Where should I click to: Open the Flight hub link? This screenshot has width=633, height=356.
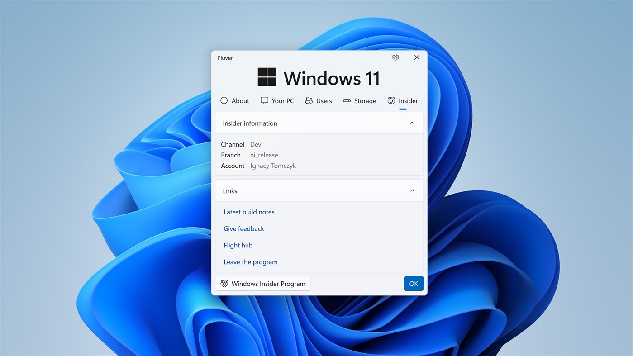(x=238, y=245)
